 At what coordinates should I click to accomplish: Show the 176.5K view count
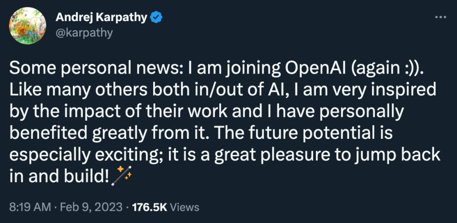(x=149, y=207)
